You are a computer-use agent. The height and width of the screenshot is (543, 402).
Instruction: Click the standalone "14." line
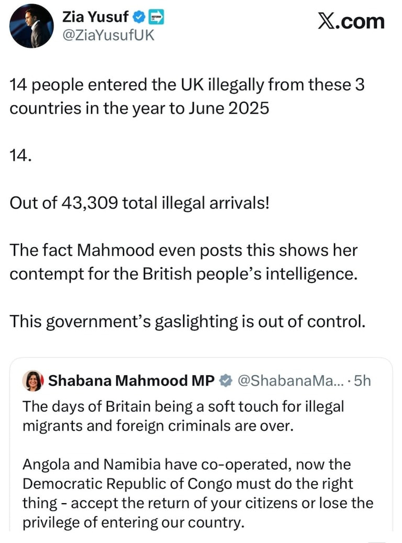pyautogui.click(x=21, y=156)
